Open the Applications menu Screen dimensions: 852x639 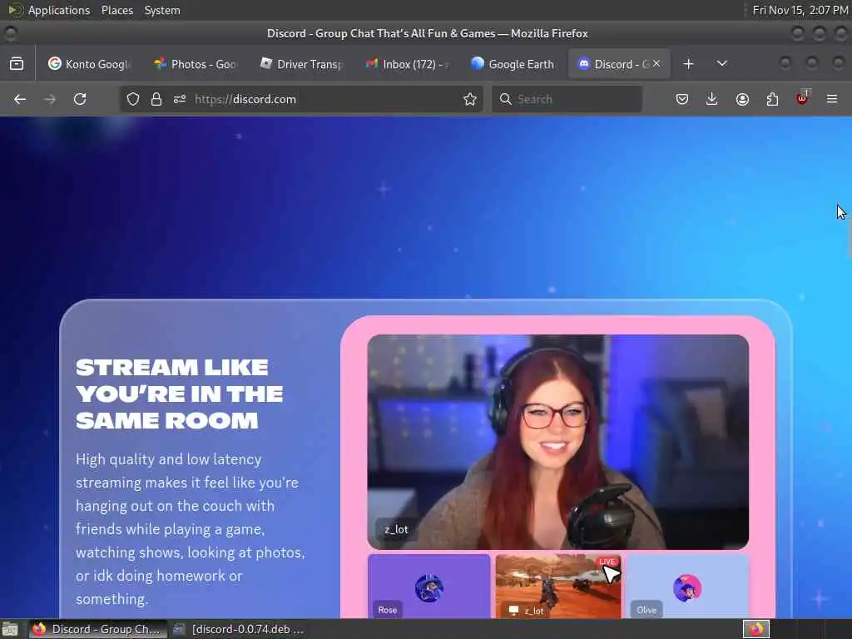tap(59, 10)
